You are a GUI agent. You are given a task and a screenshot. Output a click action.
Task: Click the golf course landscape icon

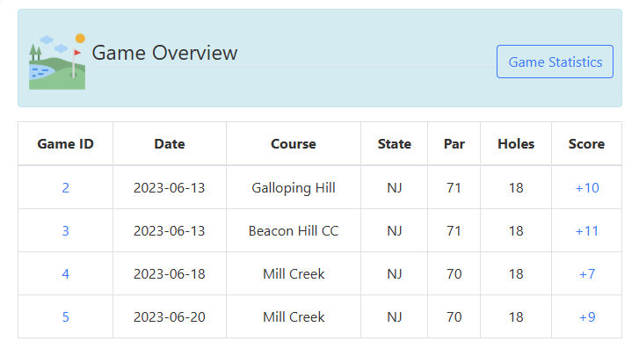pos(57,62)
